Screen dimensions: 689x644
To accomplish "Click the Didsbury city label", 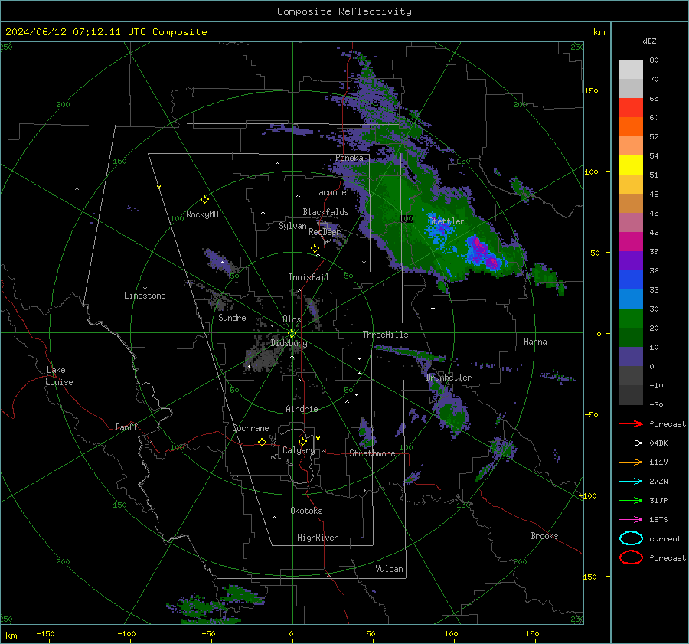I will (289, 343).
